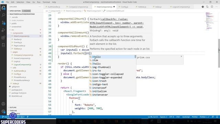Image resolution: width=220 pixels, height=124 pixels.
Task: Open the Extensions view
Action: pyautogui.click(x=3, y=38)
